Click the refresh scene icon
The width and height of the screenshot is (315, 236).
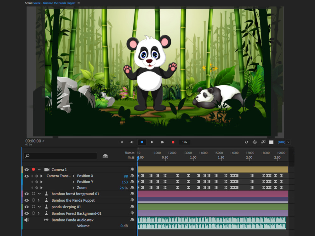point(246,142)
